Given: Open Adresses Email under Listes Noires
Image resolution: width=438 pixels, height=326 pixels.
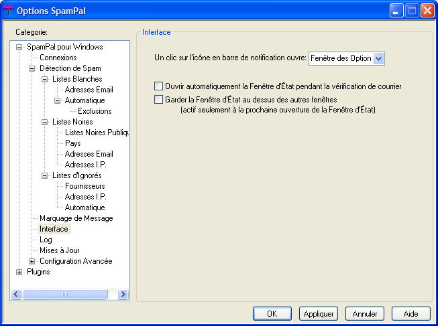Looking at the screenshot, I should tap(89, 154).
